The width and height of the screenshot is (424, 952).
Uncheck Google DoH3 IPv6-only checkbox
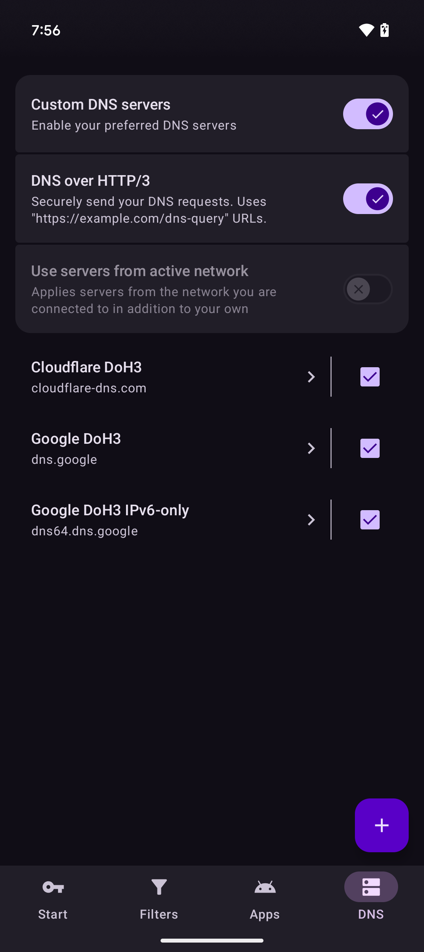(370, 520)
